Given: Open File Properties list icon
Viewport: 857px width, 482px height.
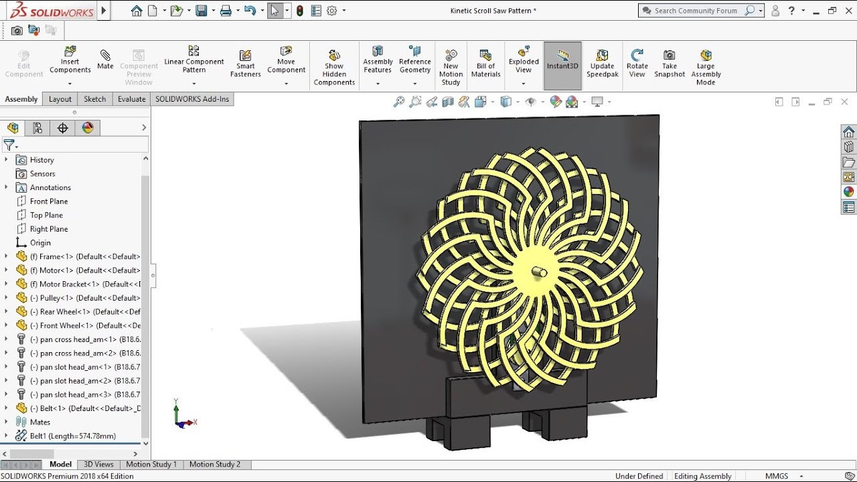Looking at the screenshot, I should point(315,11).
